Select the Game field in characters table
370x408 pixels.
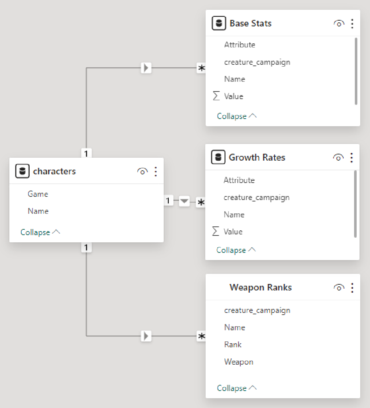pyautogui.click(x=38, y=194)
